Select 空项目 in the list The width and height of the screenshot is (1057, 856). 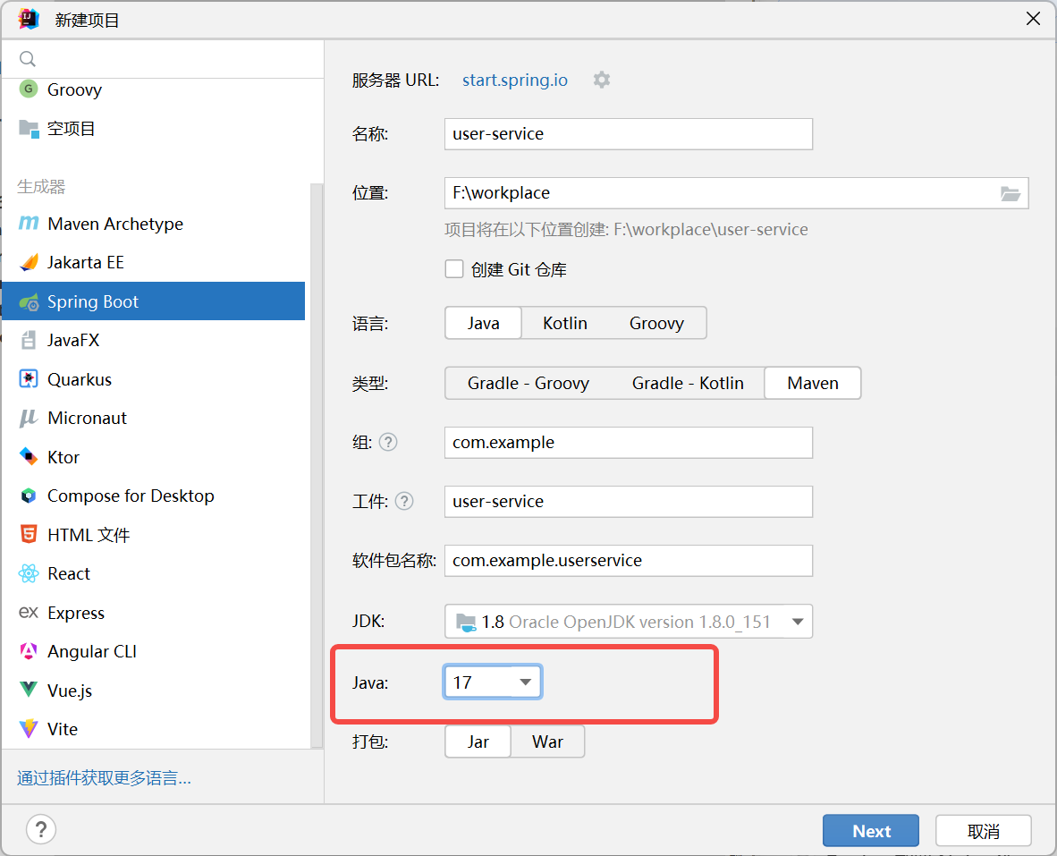click(153, 128)
